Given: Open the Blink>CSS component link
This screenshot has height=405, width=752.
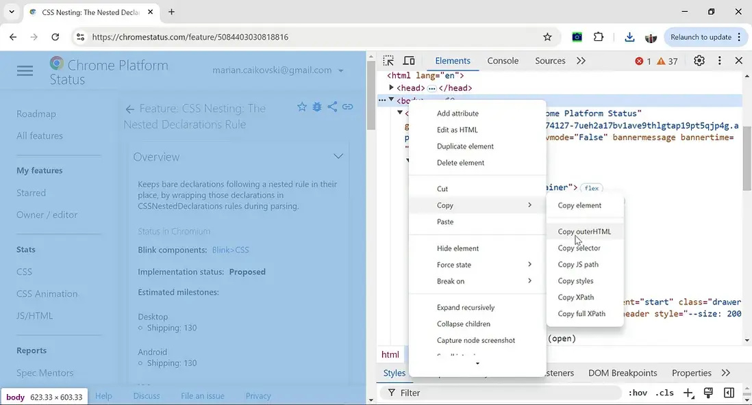Looking at the screenshot, I should click(x=230, y=250).
